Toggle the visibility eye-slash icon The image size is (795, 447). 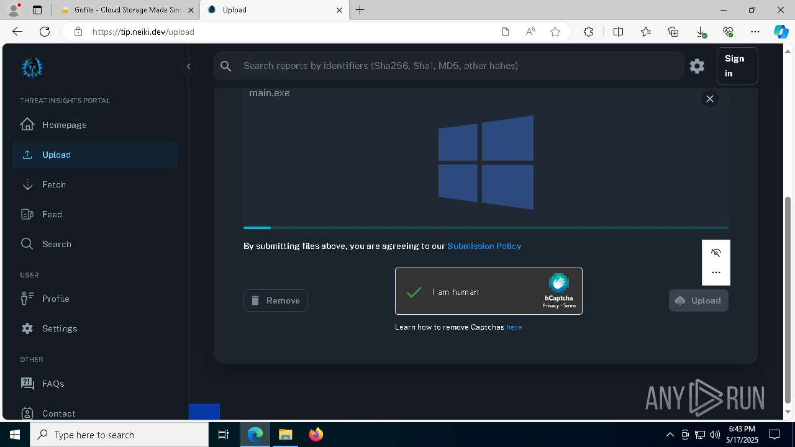pos(716,253)
